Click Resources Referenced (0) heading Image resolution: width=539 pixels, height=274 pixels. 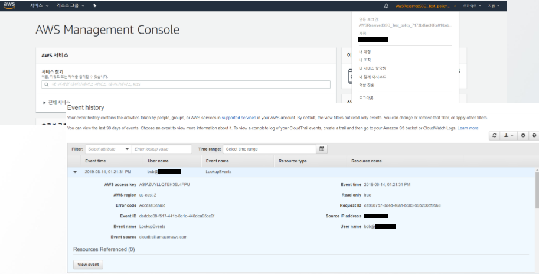tap(104, 249)
